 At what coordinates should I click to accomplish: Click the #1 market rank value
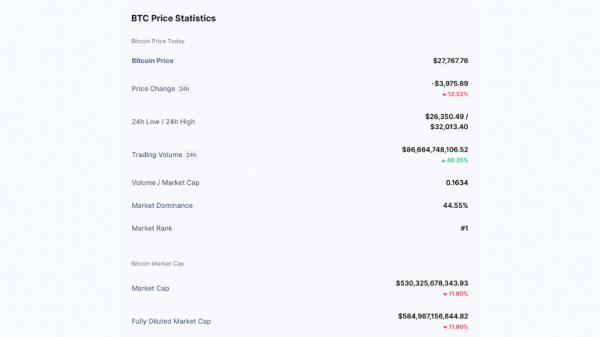[463, 228]
